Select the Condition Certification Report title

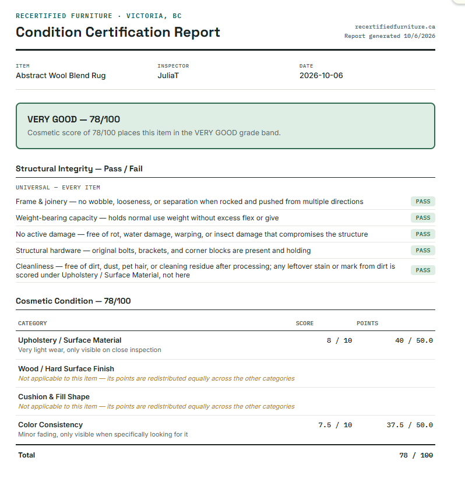point(118,32)
